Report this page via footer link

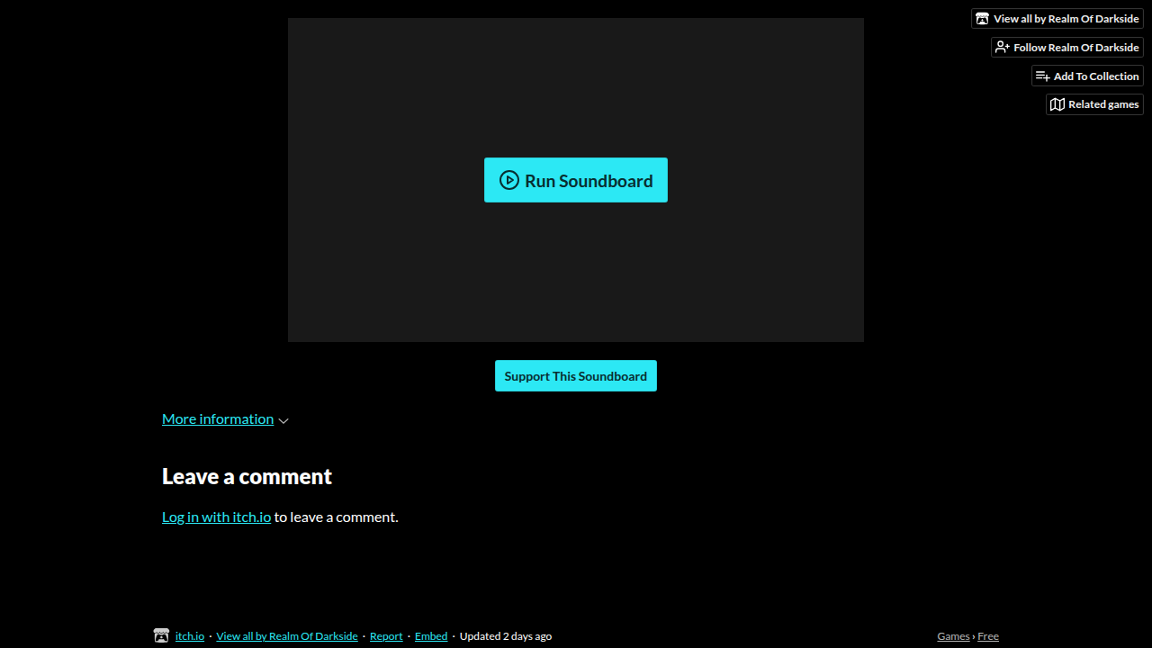(386, 636)
